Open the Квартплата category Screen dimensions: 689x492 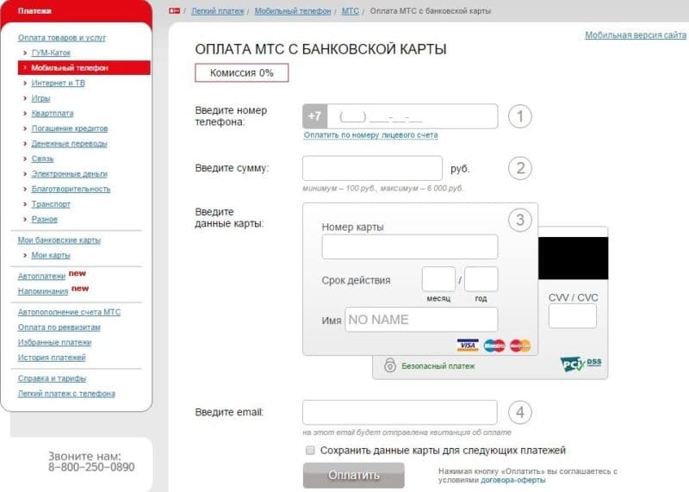pos(53,114)
